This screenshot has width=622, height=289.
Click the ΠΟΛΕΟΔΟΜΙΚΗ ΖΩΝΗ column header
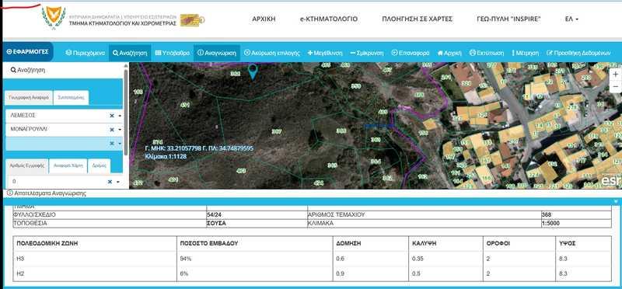pos(47,243)
